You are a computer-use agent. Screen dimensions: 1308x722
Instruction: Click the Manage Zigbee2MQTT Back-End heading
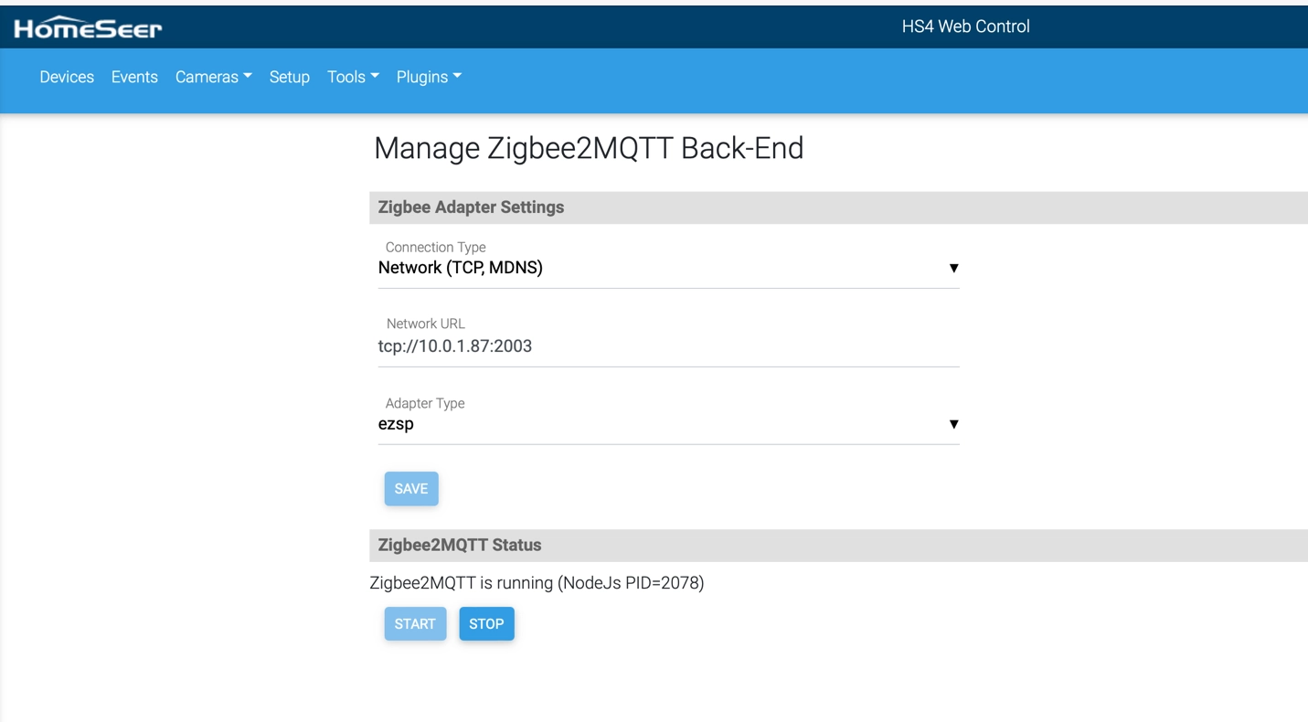tap(589, 148)
